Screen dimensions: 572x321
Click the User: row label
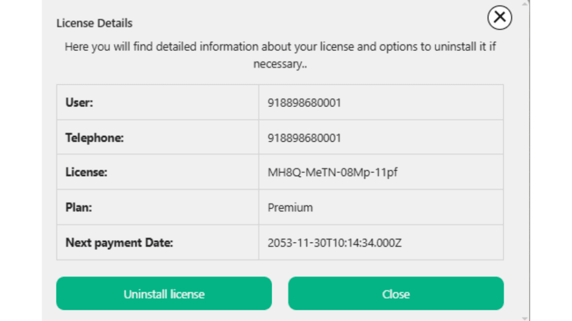pyautogui.click(x=79, y=103)
